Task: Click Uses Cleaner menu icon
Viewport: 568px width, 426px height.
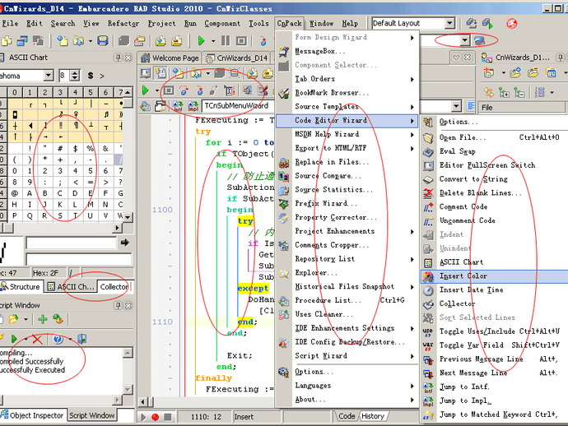Action: (284, 314)
